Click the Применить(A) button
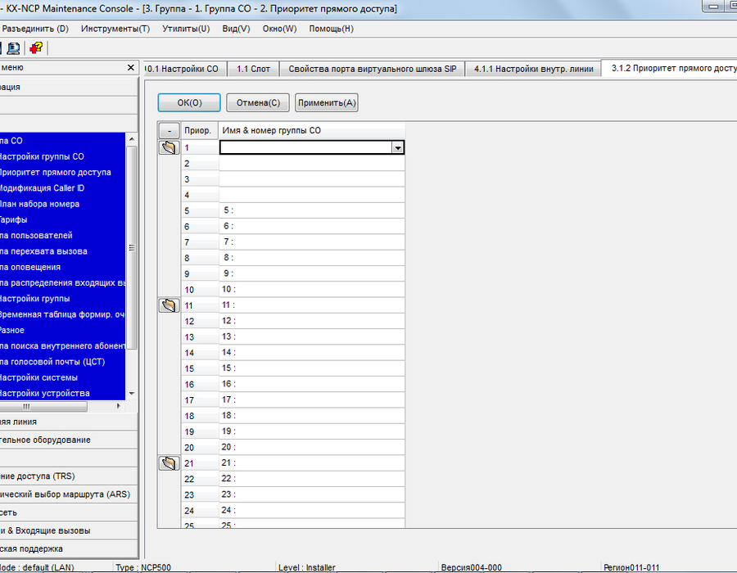The image size is (737, 573). pyautogui.click(x=327, y=103)
